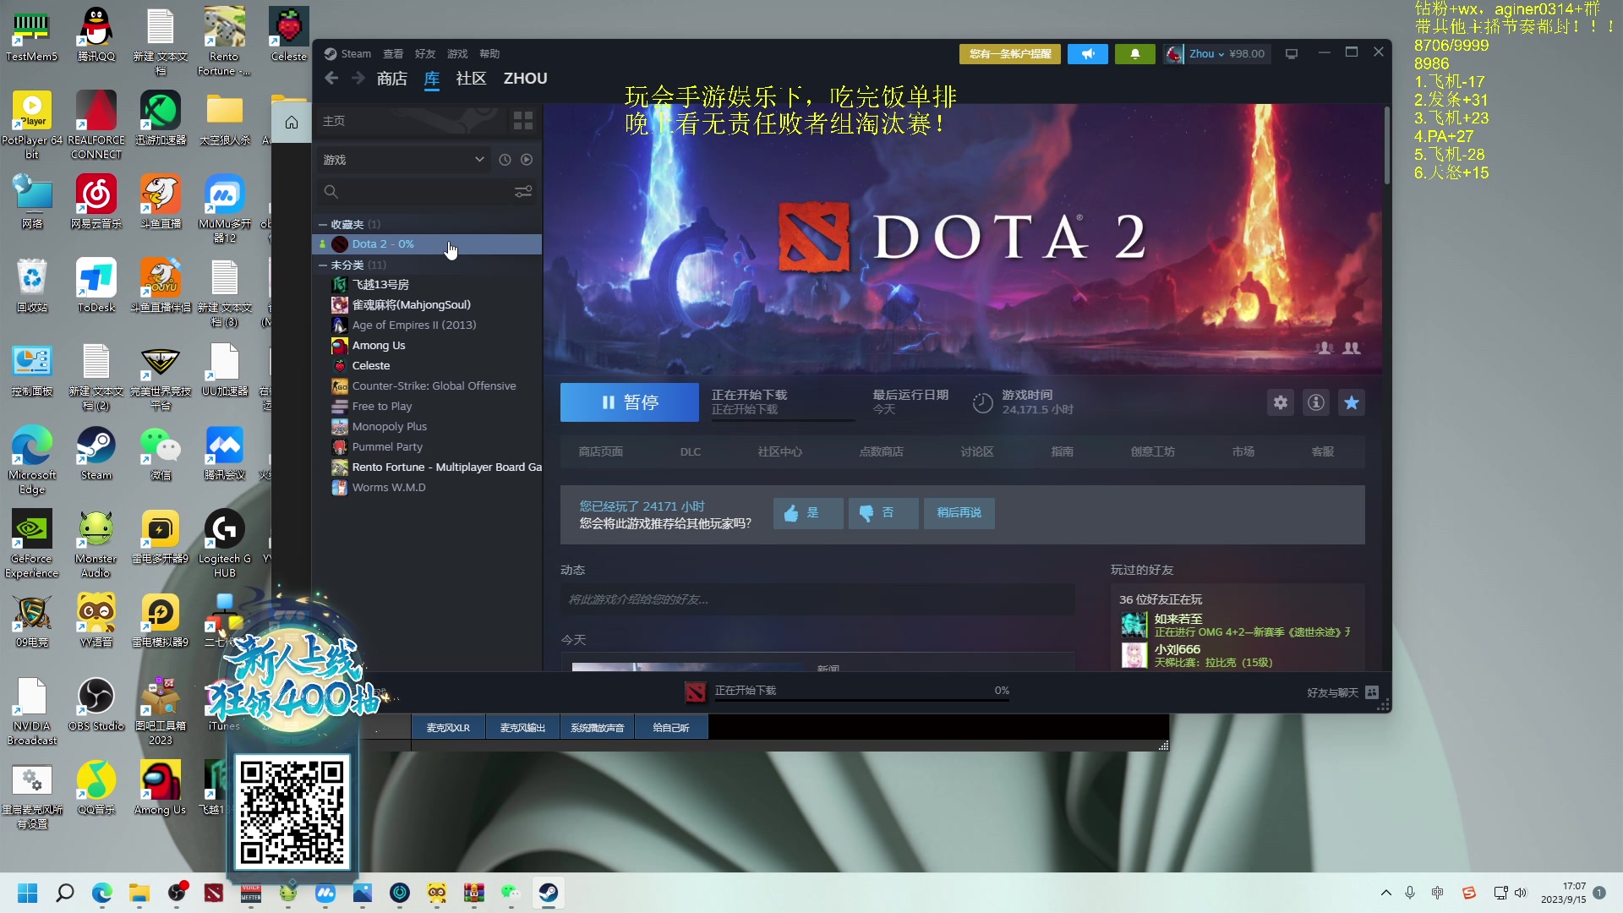The width and height of the screenshot is (1623, 913).
Task: Switch to 社区 community tab
Action: click(x=471, y=79)
